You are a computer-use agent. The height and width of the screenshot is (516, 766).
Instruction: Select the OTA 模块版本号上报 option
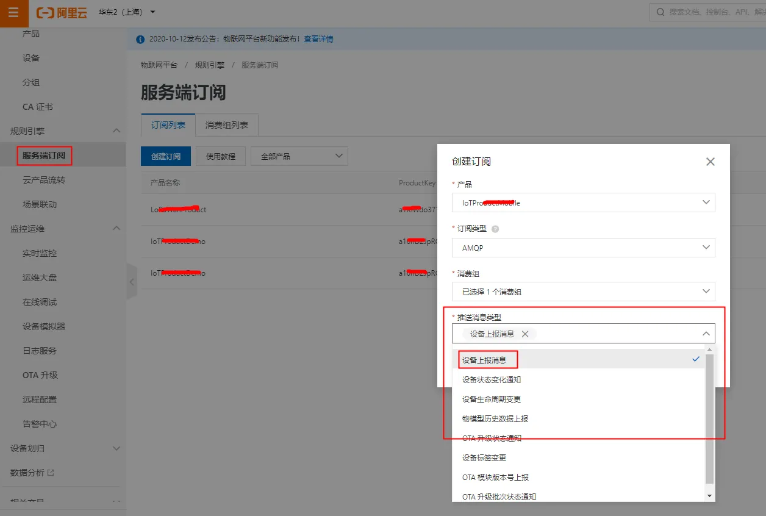pyautogui.click(x=578, y=477)
